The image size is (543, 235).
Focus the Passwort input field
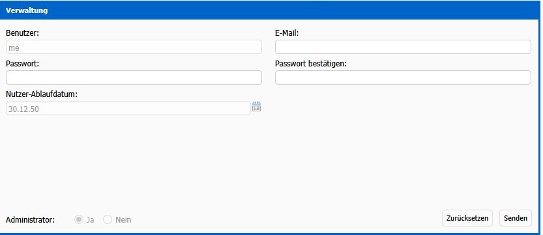point(134,77)
